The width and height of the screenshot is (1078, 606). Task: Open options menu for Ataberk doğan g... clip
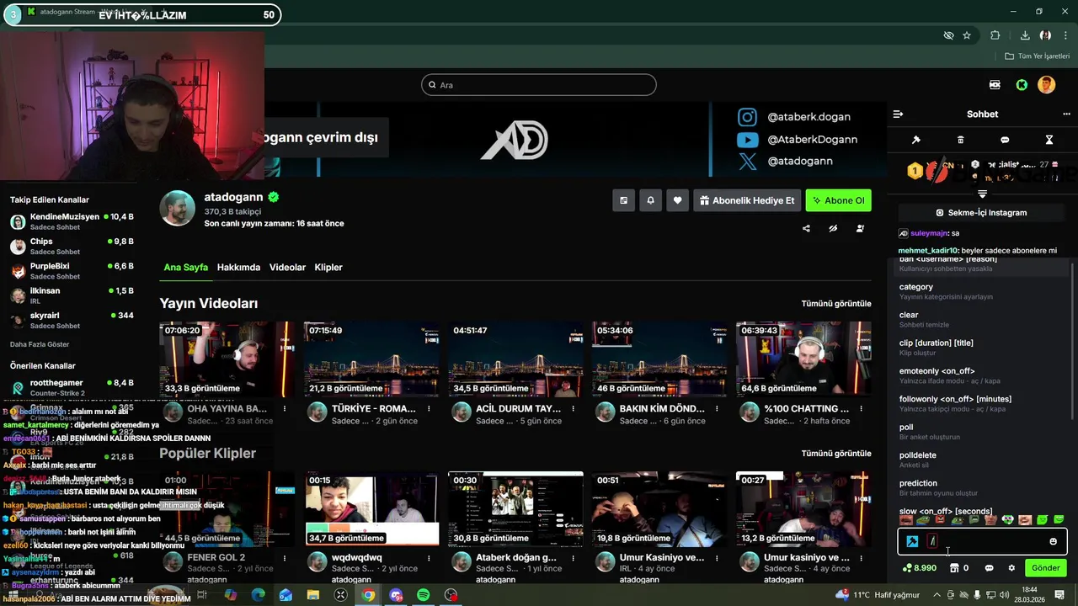pos(573,558)
